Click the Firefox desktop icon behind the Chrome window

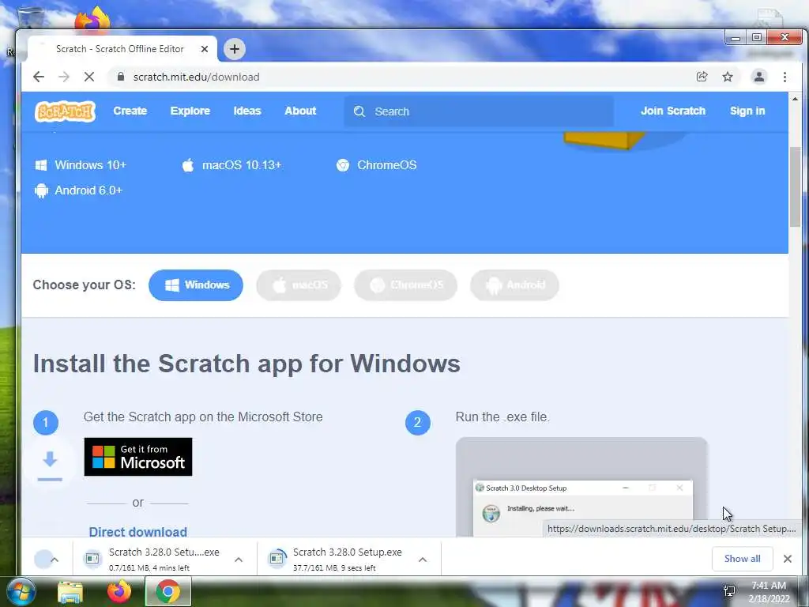tap(92, 19)
